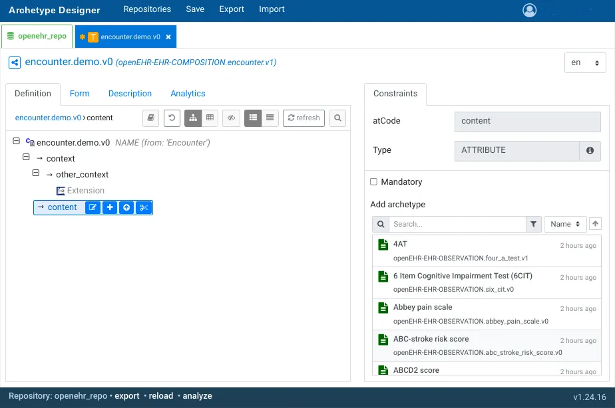Click the book icon in the definition toolbar
Image resolution: width=615 pixels, height=408 pixels.
(151, 118)
